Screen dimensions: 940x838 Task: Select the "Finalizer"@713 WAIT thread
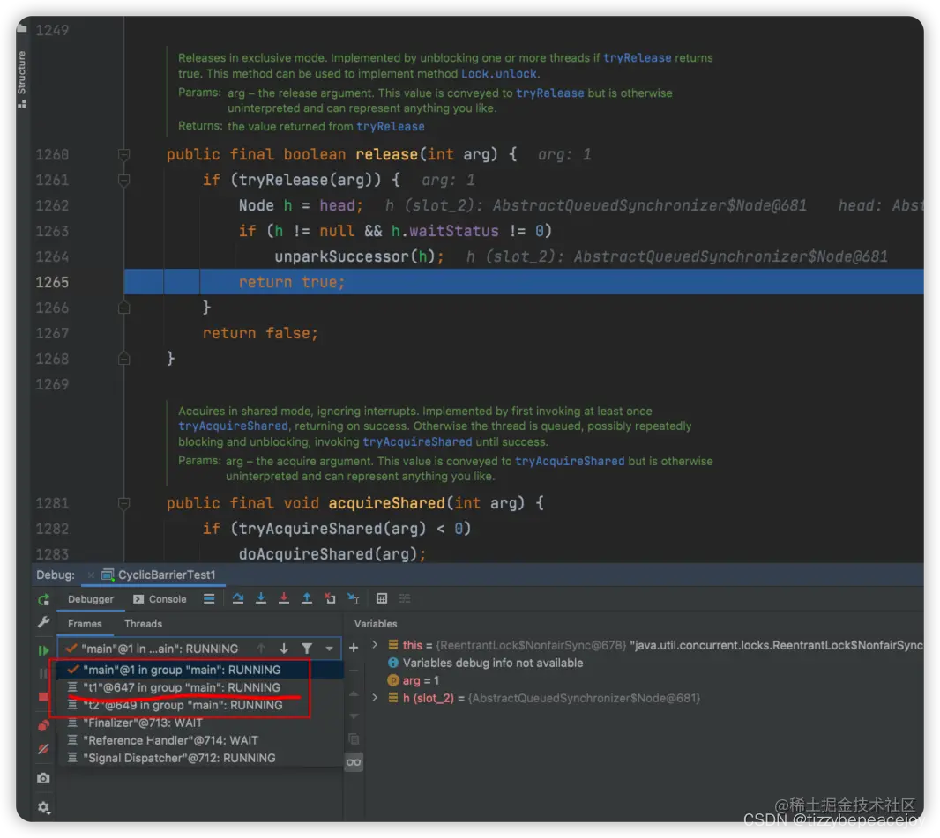point(200,723)
